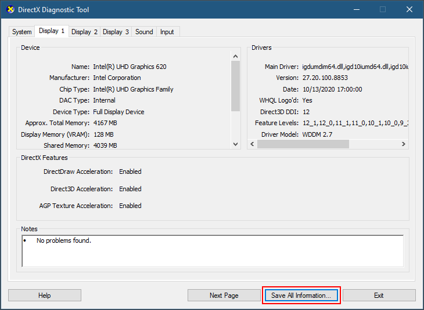
Task: Go to the Input tab
Action: (167, 32)
